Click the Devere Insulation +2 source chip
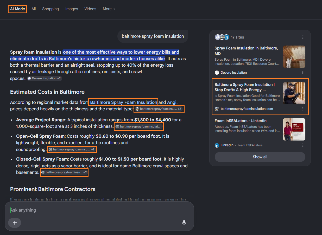Viewport: 322px width, 235px height. click(45, 78)
